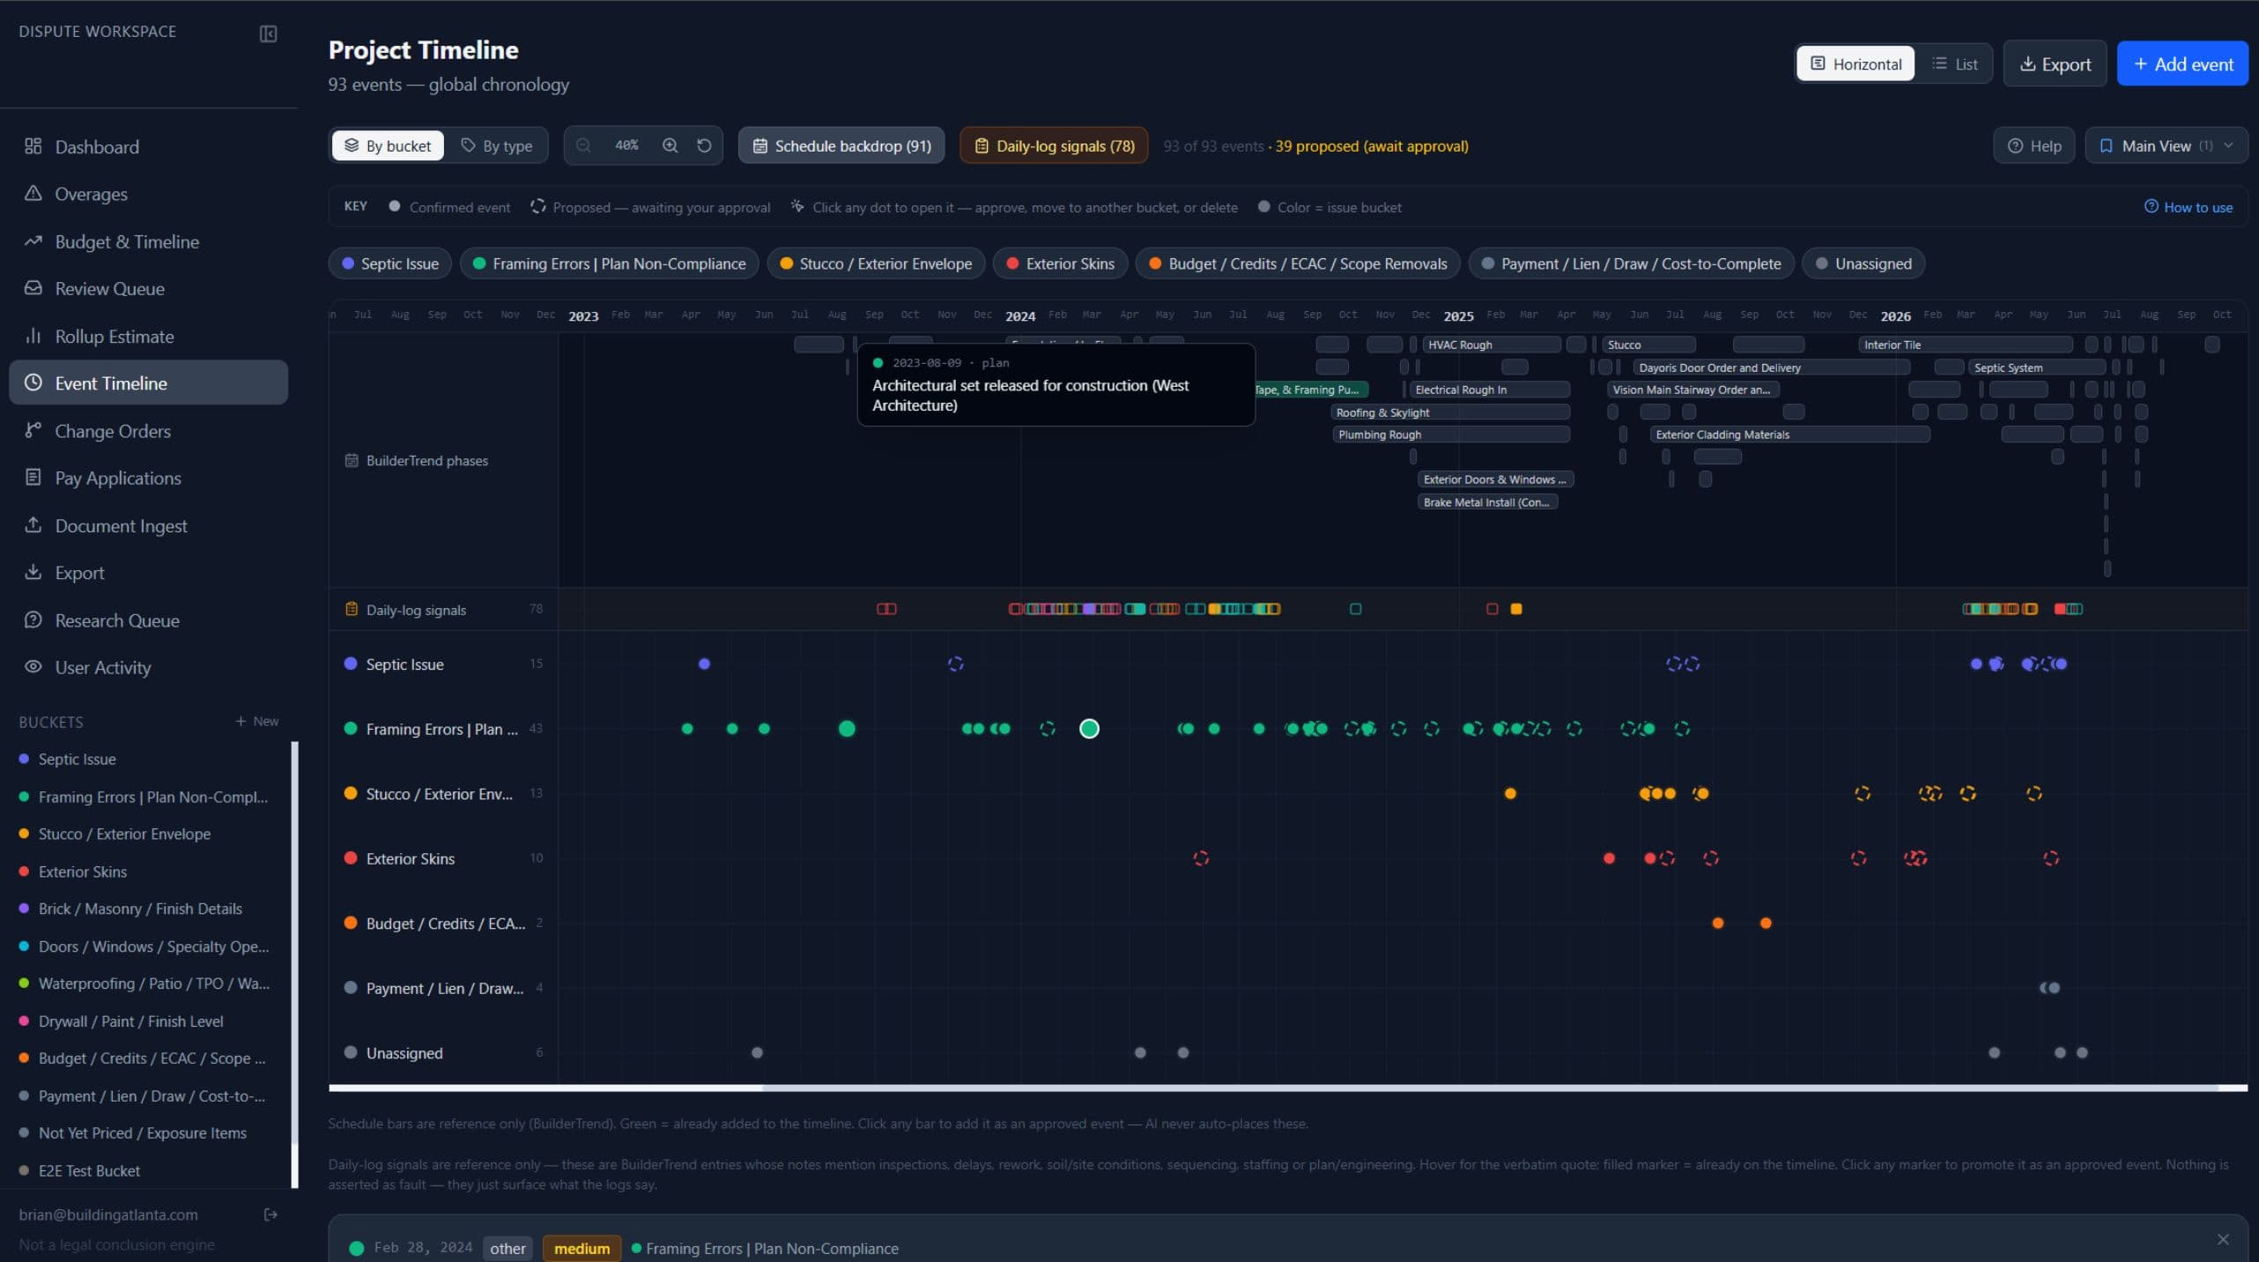Viewport: 2259px width, 1262px height.
Task: Select Event Timeline in sidebar
Action: click(x=148, y=382)
